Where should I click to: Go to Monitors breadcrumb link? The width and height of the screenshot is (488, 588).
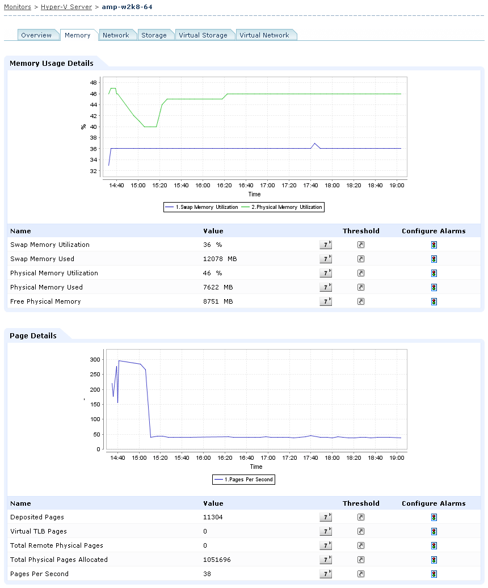click(18, 7)
